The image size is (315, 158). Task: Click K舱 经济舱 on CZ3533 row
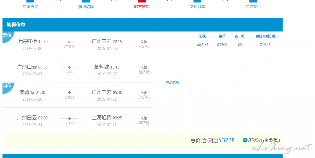[144, 120]
